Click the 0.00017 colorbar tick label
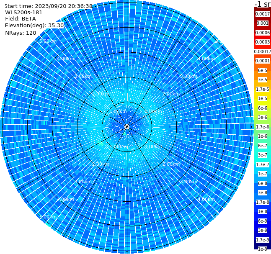271x254 pixels. click(x=263, y=51)
